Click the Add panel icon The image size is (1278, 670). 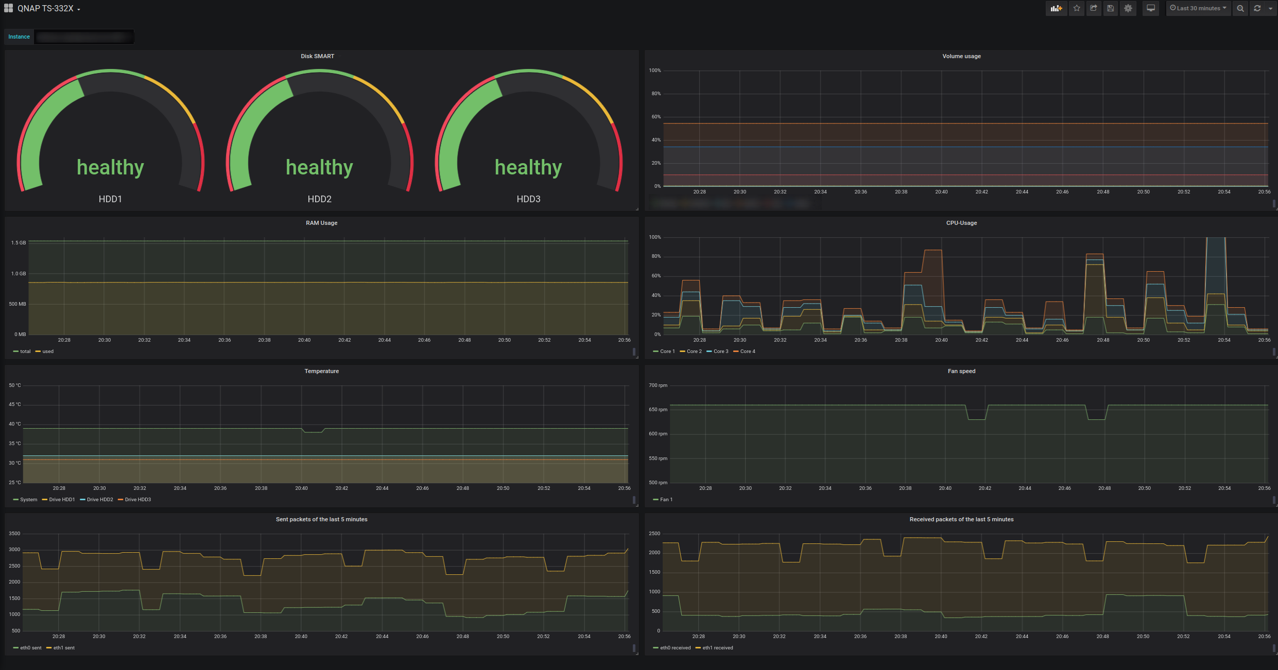click(x=1056, y=8)
